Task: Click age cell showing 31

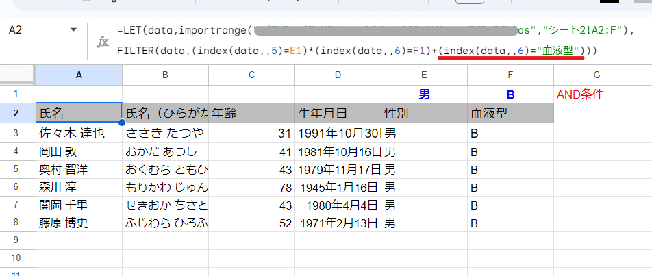Action: point(251,133)
